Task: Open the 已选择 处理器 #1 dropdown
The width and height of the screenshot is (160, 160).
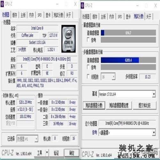Action: click(x=27, y=139)
